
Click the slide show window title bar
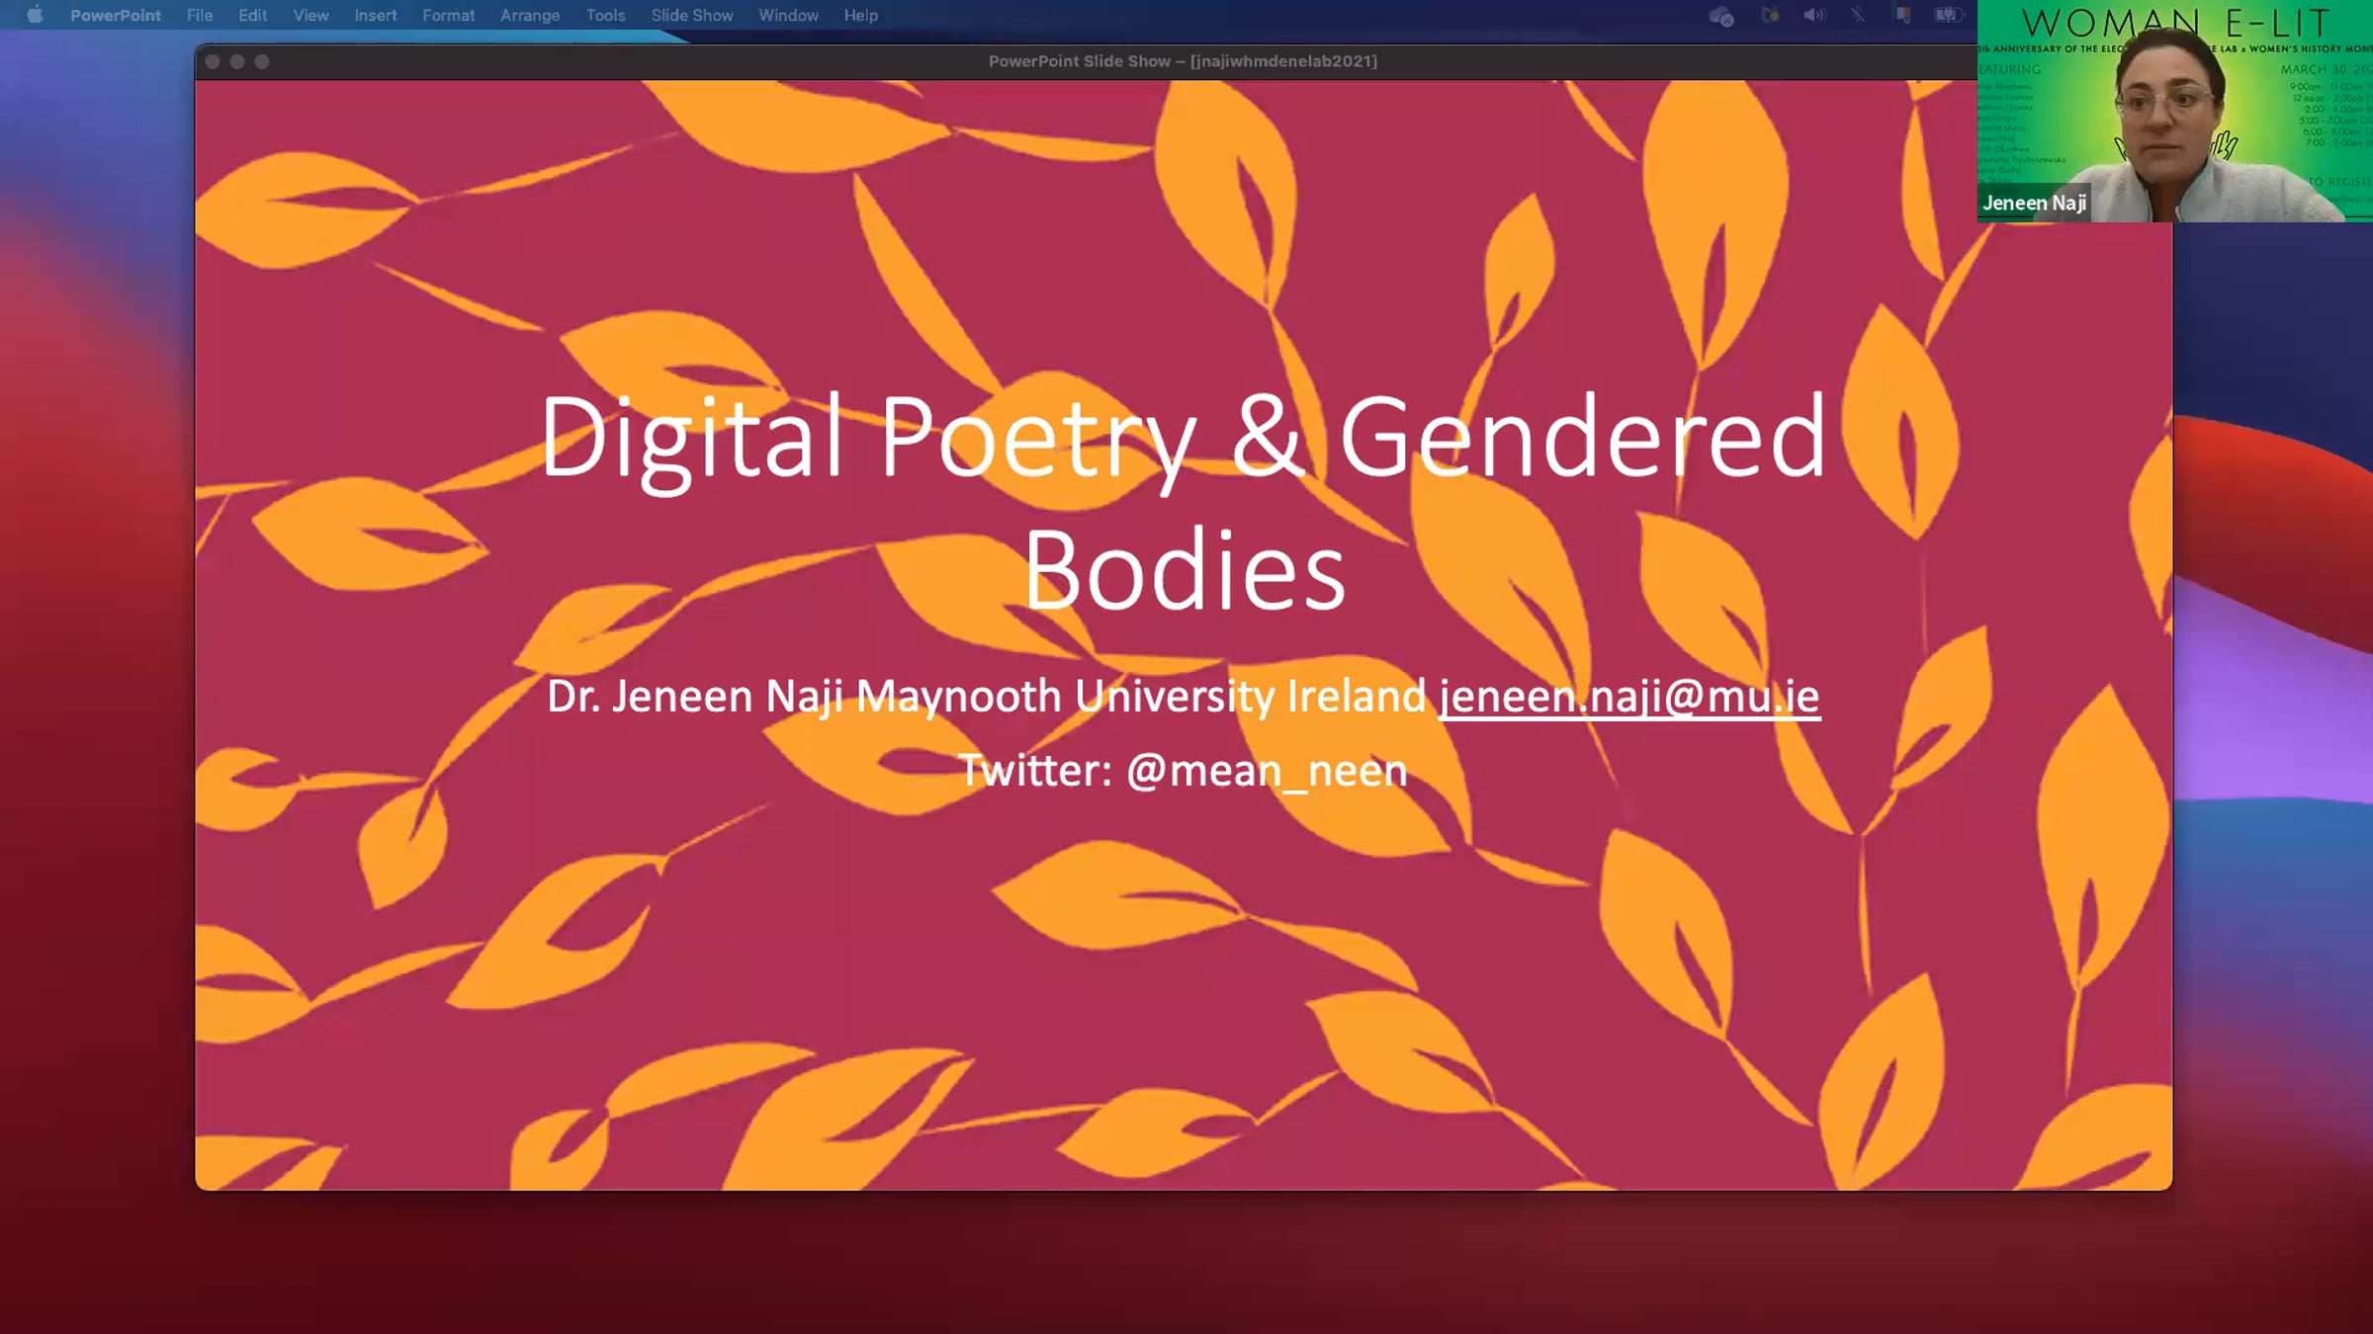click(1183, 61)
